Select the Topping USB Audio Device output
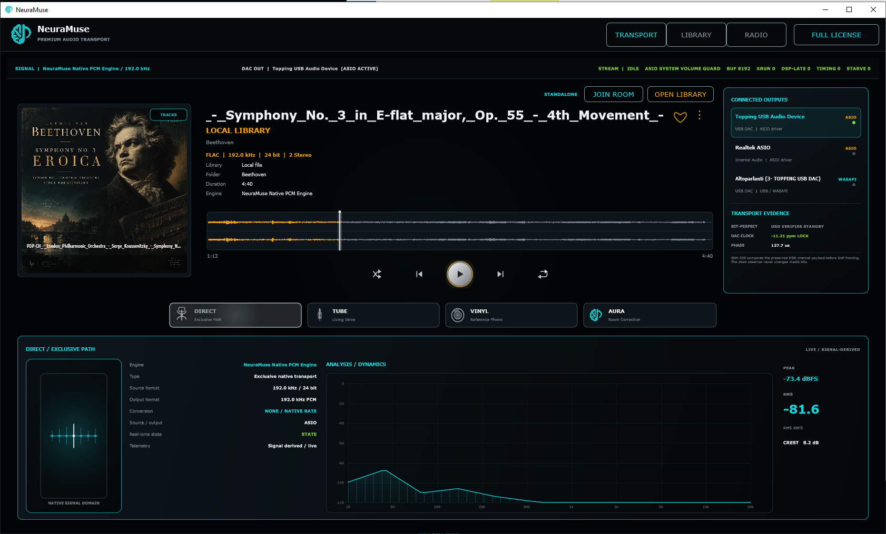Image resolution: width=886 pixels, height=534 pixels. 796,123
